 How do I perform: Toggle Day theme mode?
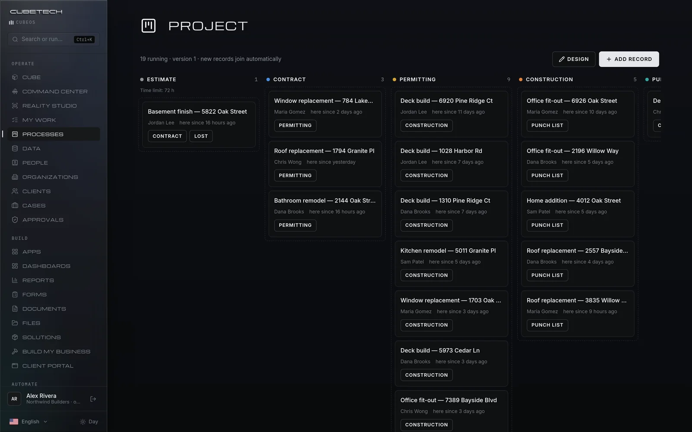coord(89,422)
